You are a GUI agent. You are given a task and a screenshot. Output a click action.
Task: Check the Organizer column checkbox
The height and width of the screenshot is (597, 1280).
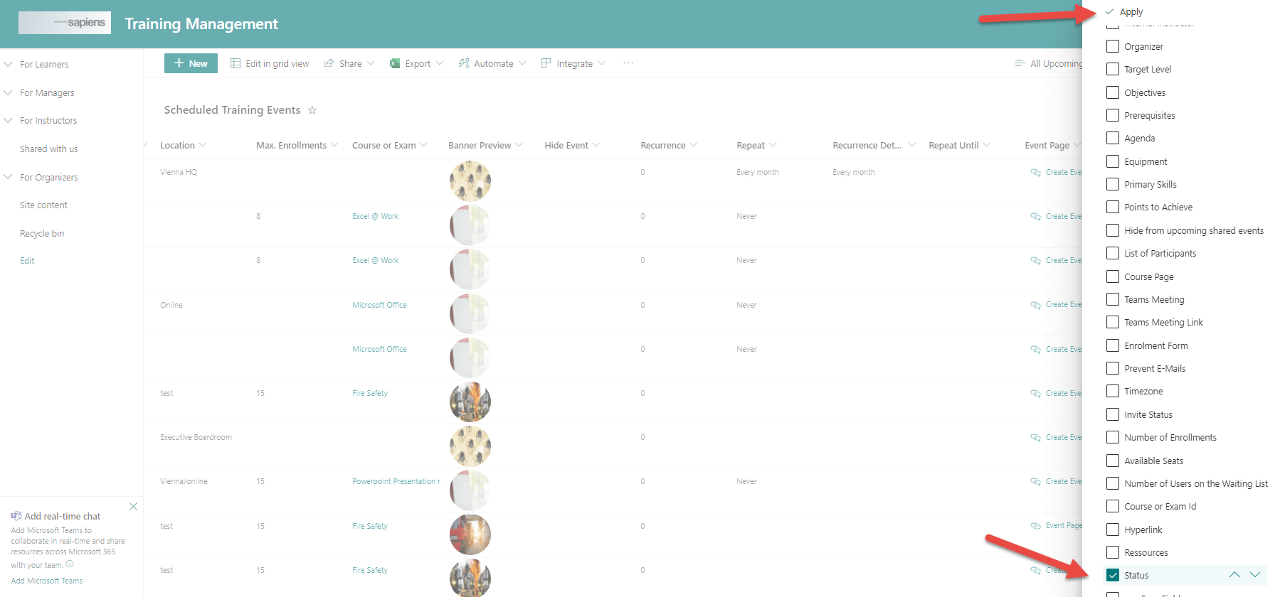click(1113, 46)
